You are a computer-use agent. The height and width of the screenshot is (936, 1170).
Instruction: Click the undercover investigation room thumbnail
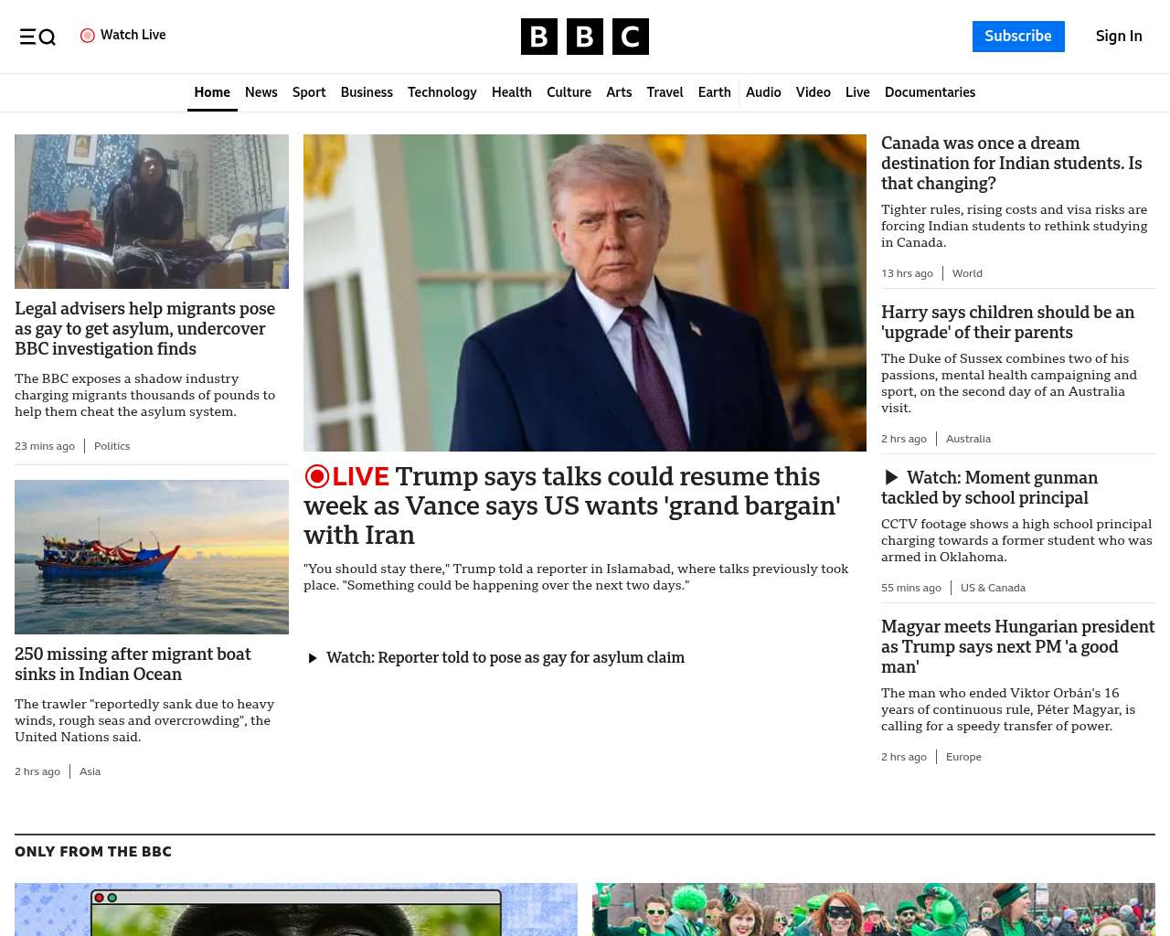(152, 212)
